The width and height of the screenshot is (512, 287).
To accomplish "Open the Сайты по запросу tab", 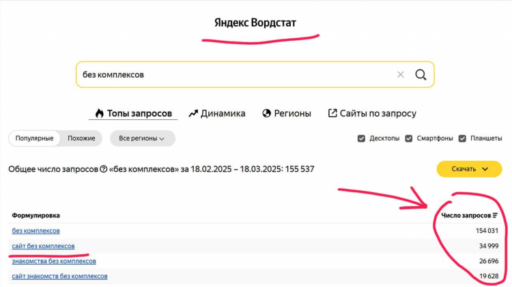I will pos(372,113).
